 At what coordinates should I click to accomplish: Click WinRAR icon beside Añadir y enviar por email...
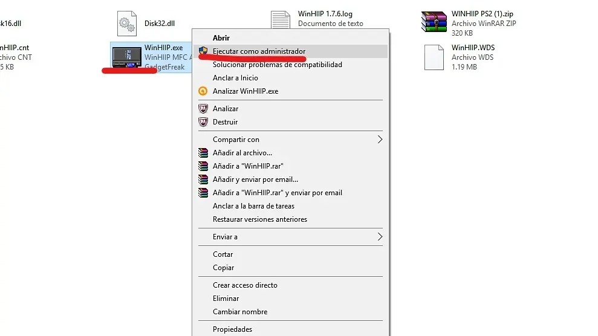[203, 179]
